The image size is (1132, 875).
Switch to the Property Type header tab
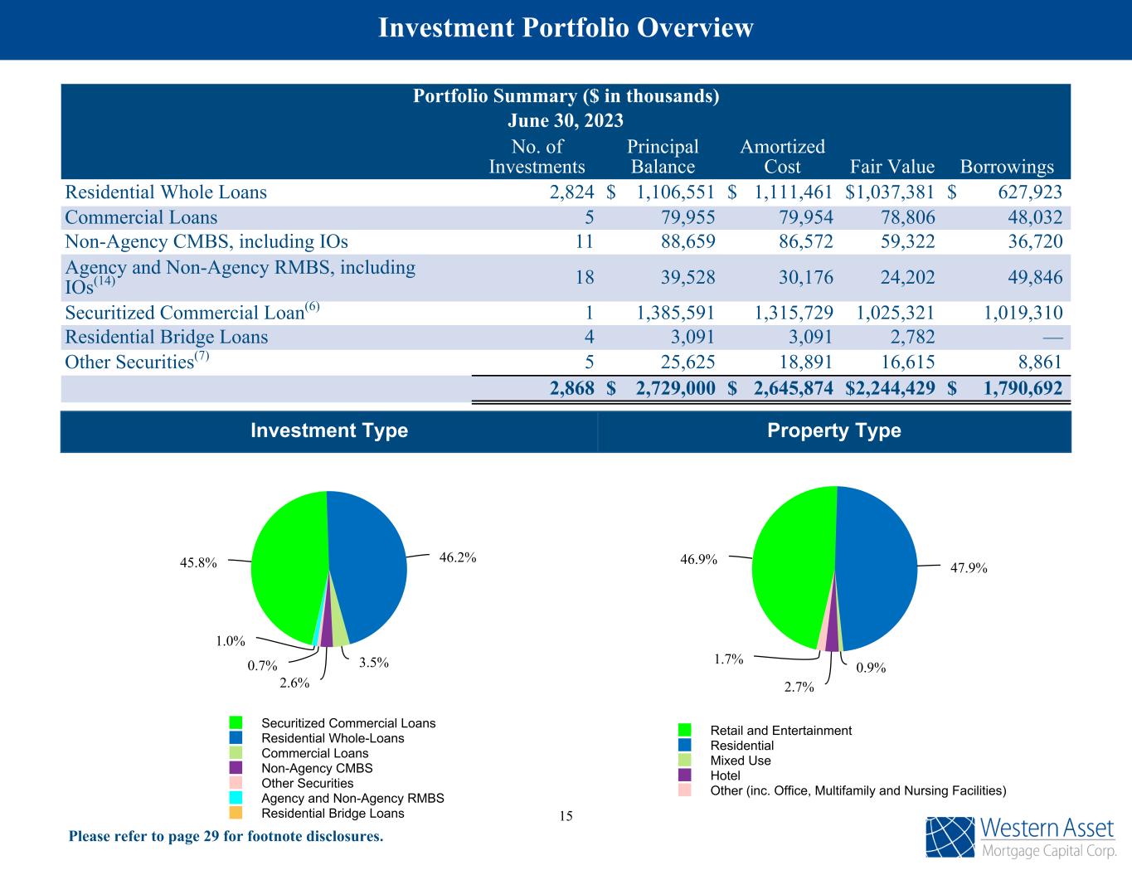[833, 431]
